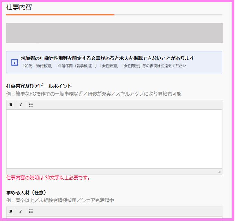Image resolution: width=235 pixels, height=221 pixels.
Task: Click the 仕事内容及びアピールポイント label
Action: pyautogui.click(x=39, y=86)
